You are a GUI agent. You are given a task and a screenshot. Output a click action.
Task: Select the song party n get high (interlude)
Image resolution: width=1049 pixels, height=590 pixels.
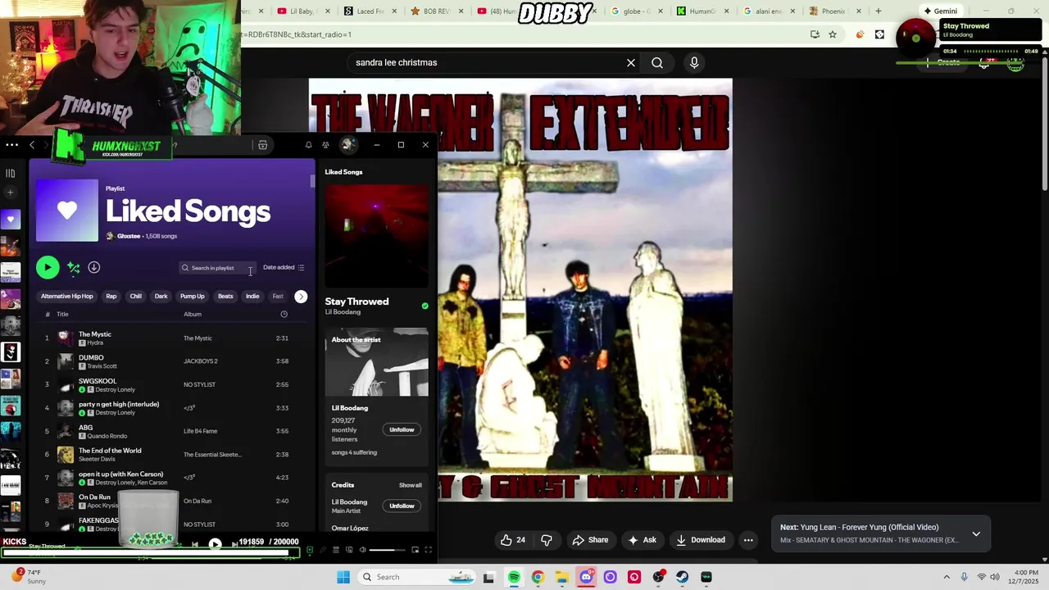click(x=172, y=408)
